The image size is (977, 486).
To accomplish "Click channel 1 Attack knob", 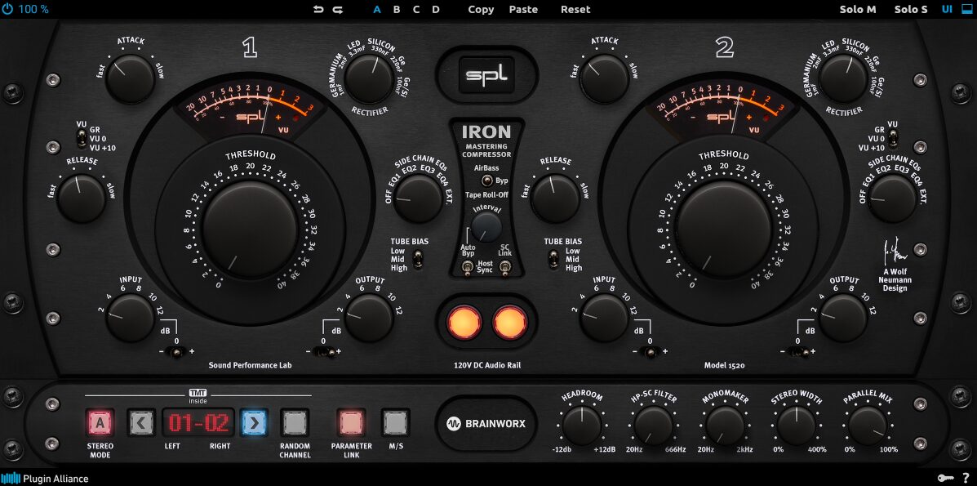I will 130,78.
